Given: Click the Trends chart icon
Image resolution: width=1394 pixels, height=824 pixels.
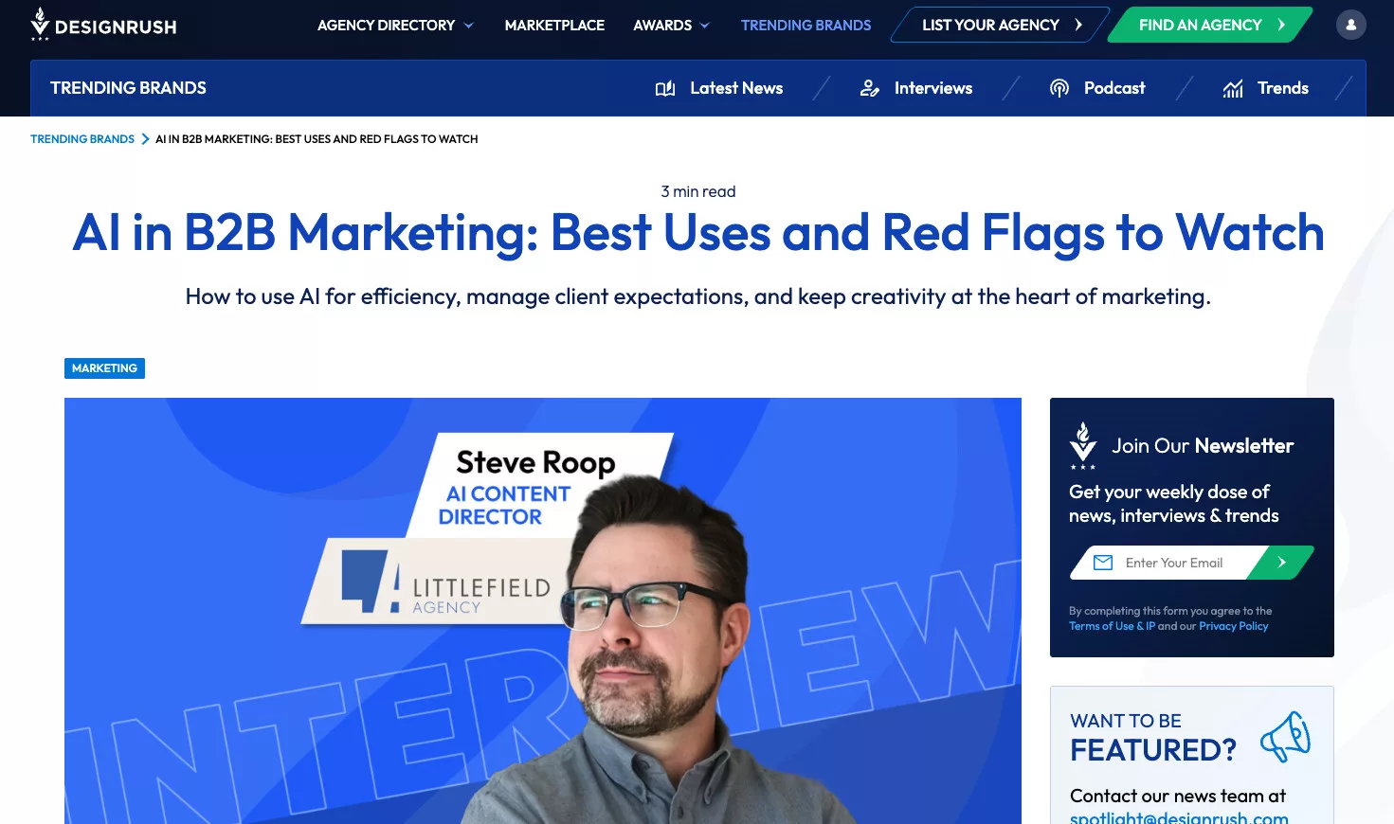Looking at the screenshot, I should (1233, 88).
